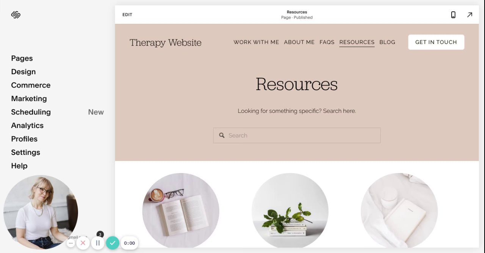
Task: Open Analytics panel
Action: 27,125
